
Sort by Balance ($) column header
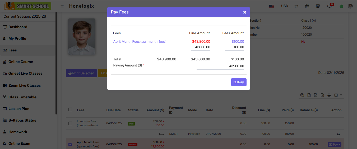click(309, 110)
